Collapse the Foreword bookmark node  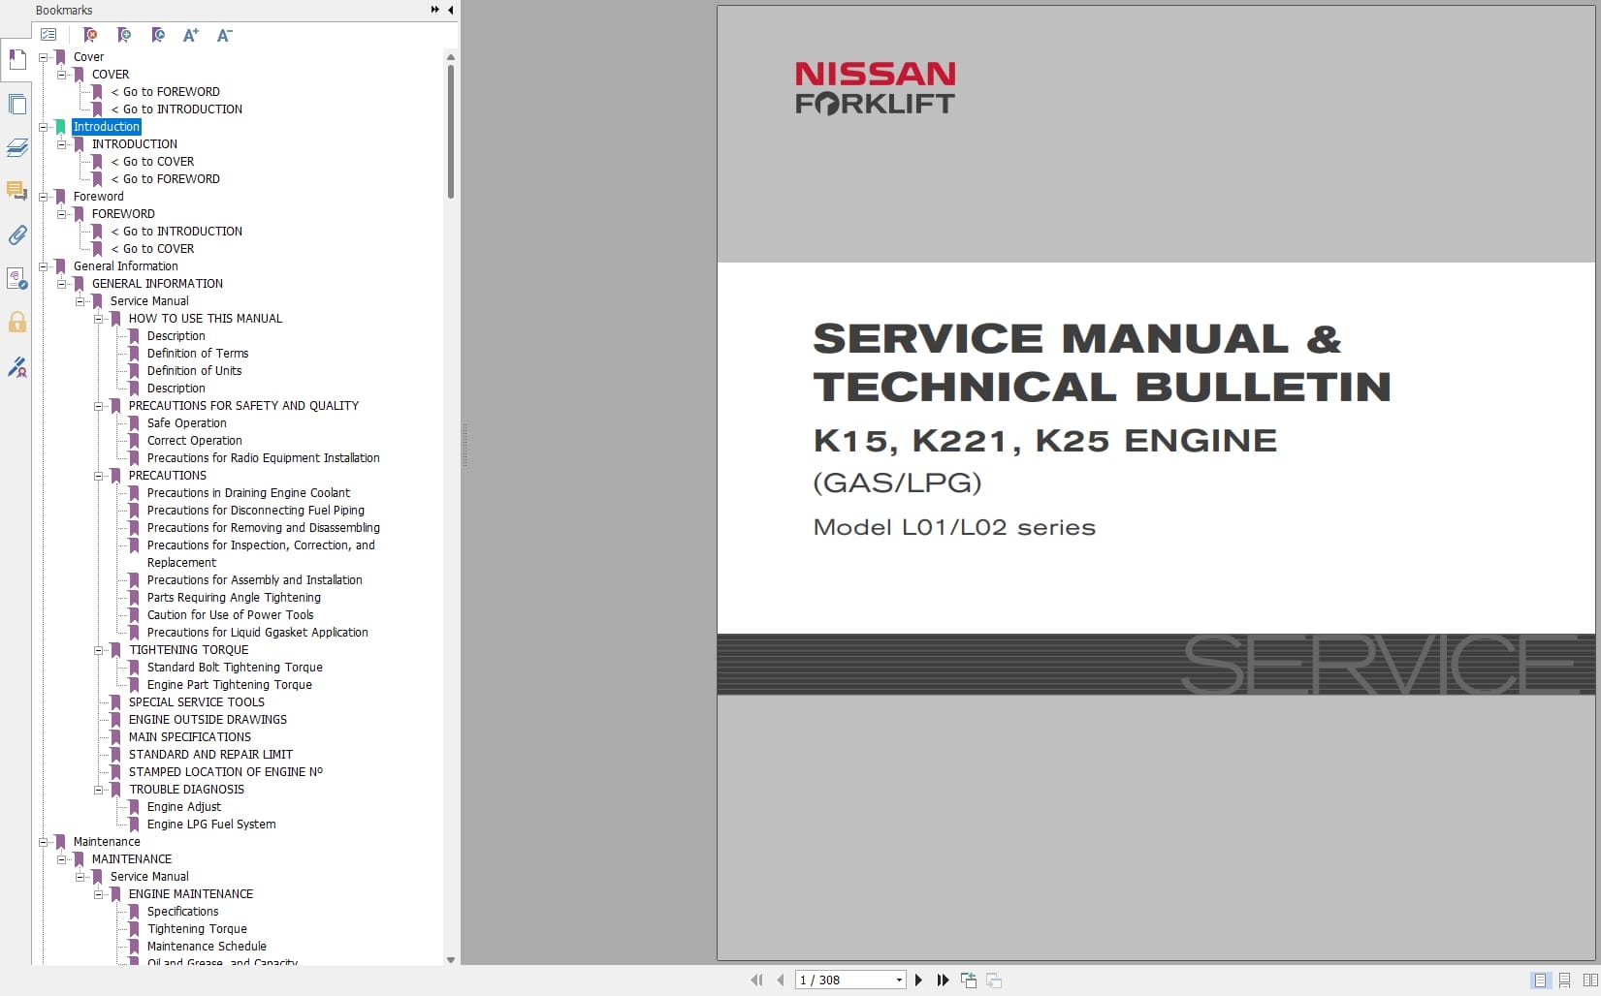(43, 197)
